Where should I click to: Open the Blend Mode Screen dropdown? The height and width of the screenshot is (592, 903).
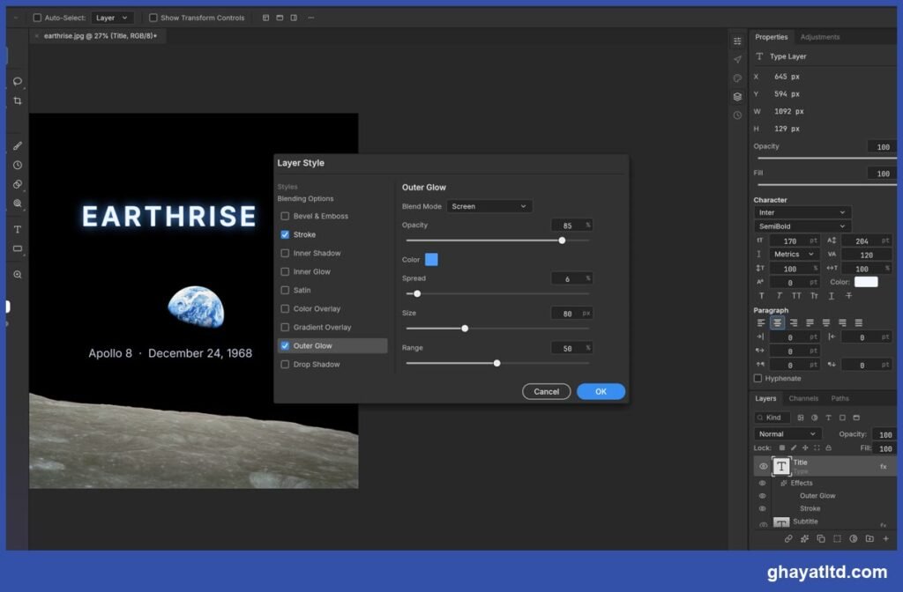pos(489,206)
